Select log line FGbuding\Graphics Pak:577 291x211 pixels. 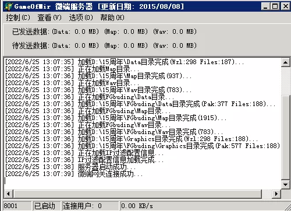[143, 146]
